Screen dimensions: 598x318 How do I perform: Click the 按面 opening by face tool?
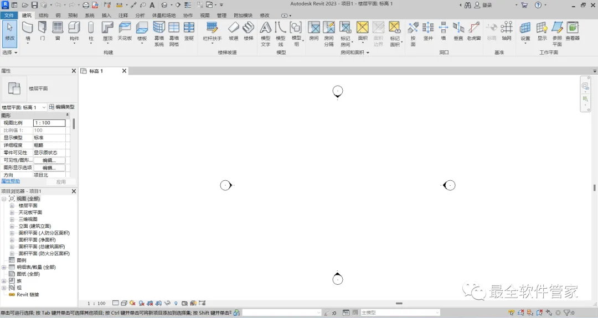[413, 34]
